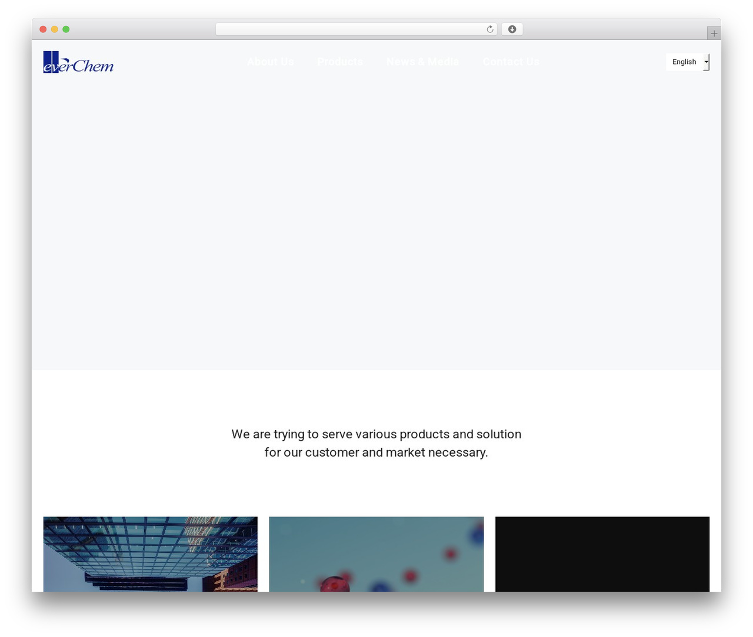The image size is (753, 637).
Task: Go to News & Media
Action: pyautogui.click(x=422, y=62)
